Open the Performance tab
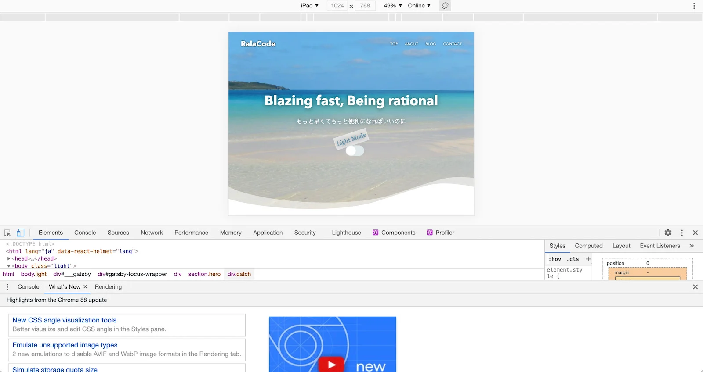Image resolution: width=703 pixels, height=372 pixels. click(191, 233)
